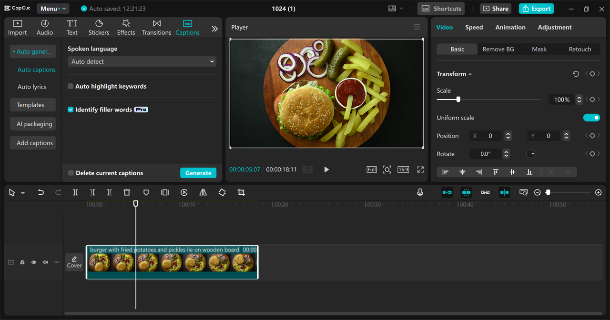The image size is (610, 320).
Task: Click the Mirror flip icon
Action: [x=203, y=192]
